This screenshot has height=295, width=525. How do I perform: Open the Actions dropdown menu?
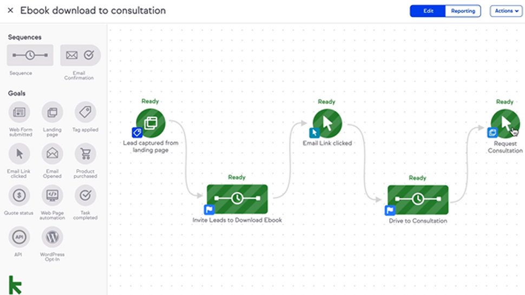tap(506, 11)
